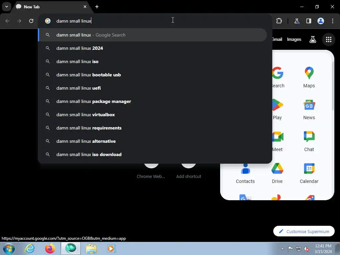
Task: Select suggestion 'damn small linux alternative'
Action: [153, 141]
